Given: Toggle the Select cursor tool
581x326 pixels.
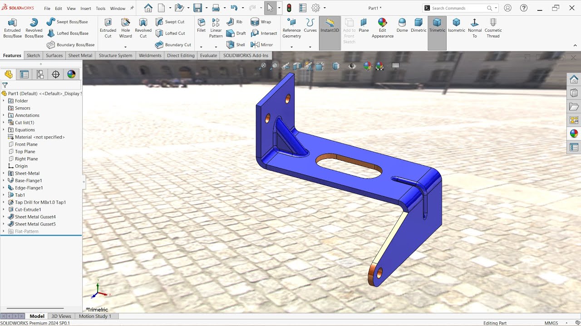Looking at the screenshot, I should tap(270, 8).
